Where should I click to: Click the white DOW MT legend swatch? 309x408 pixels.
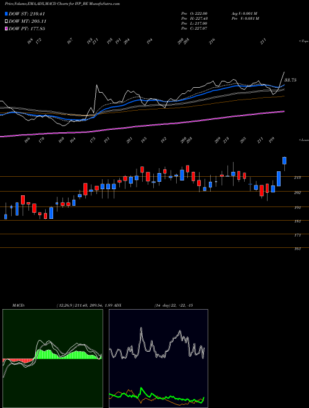[6, 21]
